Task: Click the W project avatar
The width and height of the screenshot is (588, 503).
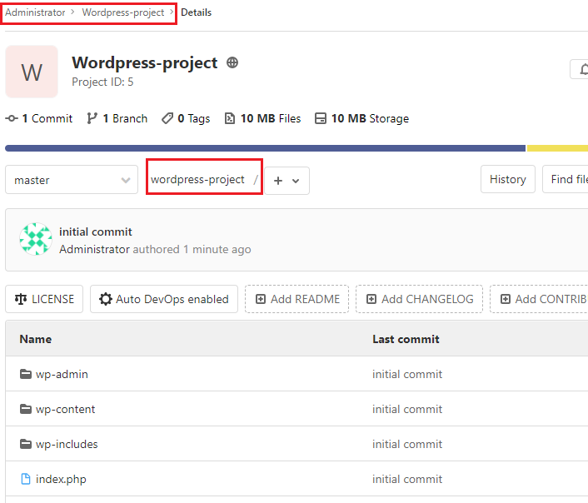Action: 32,72
